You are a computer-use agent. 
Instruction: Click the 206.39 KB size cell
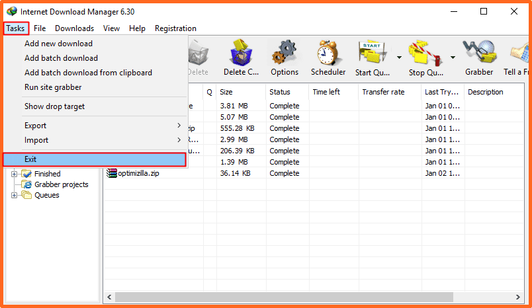click(237, 151)
